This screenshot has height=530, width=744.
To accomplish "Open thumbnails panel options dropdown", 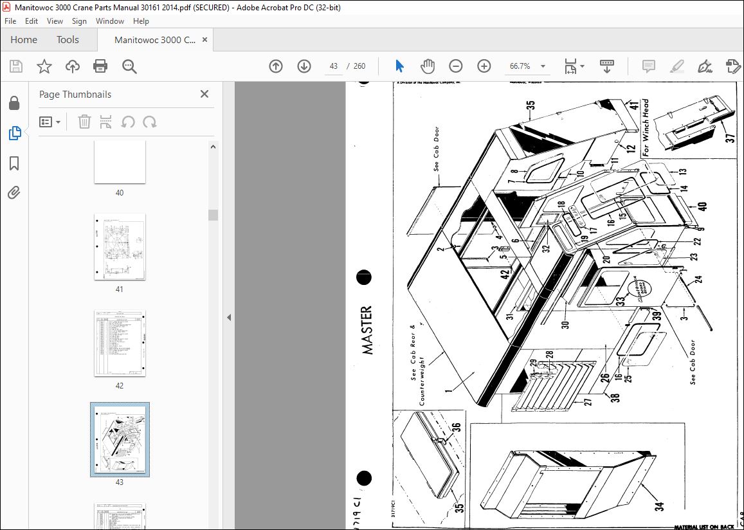I will pos(50,122).
